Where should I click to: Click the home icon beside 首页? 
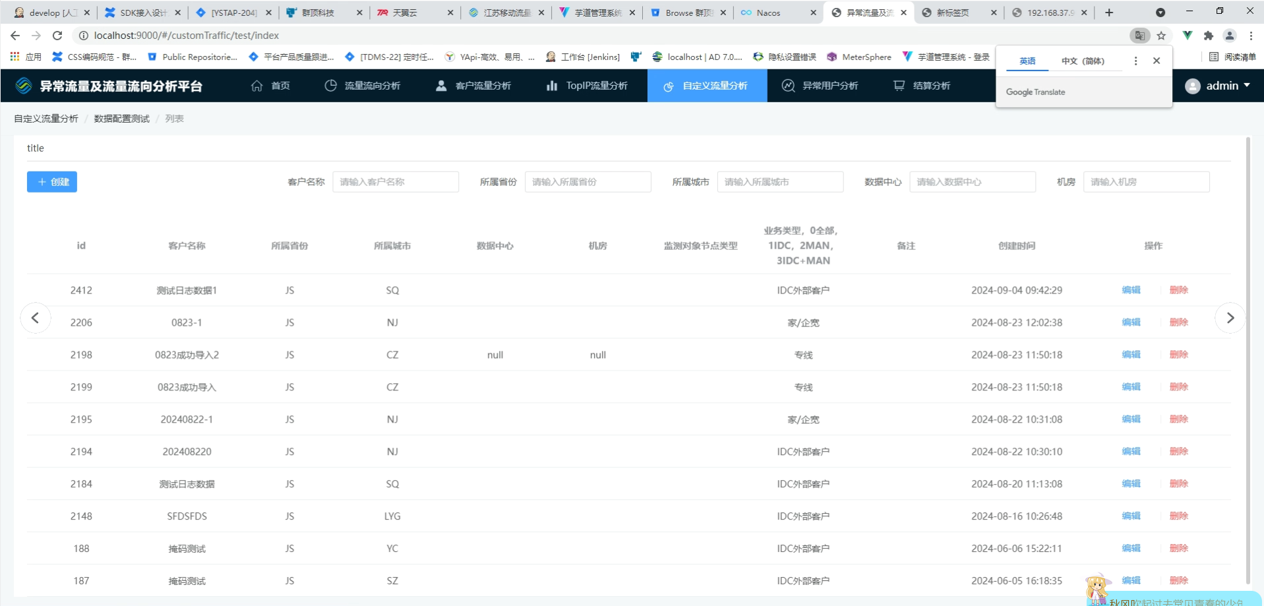coord(256,86)
